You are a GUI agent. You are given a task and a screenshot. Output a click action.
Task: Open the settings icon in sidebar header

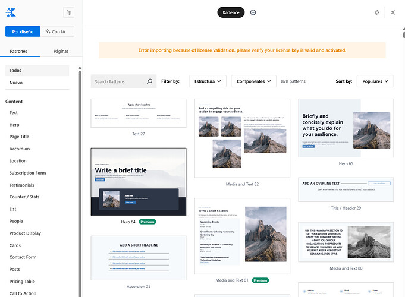point(69,12)
